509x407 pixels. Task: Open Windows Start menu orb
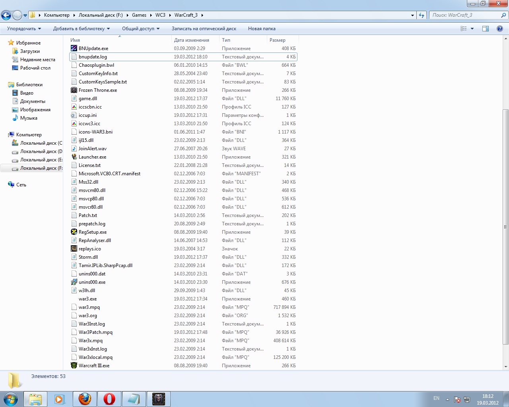tap(10, 399)
